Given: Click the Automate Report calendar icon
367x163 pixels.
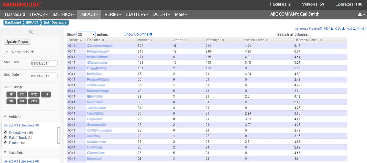Looking at the screenshot, I should click(x=321, y=29).
